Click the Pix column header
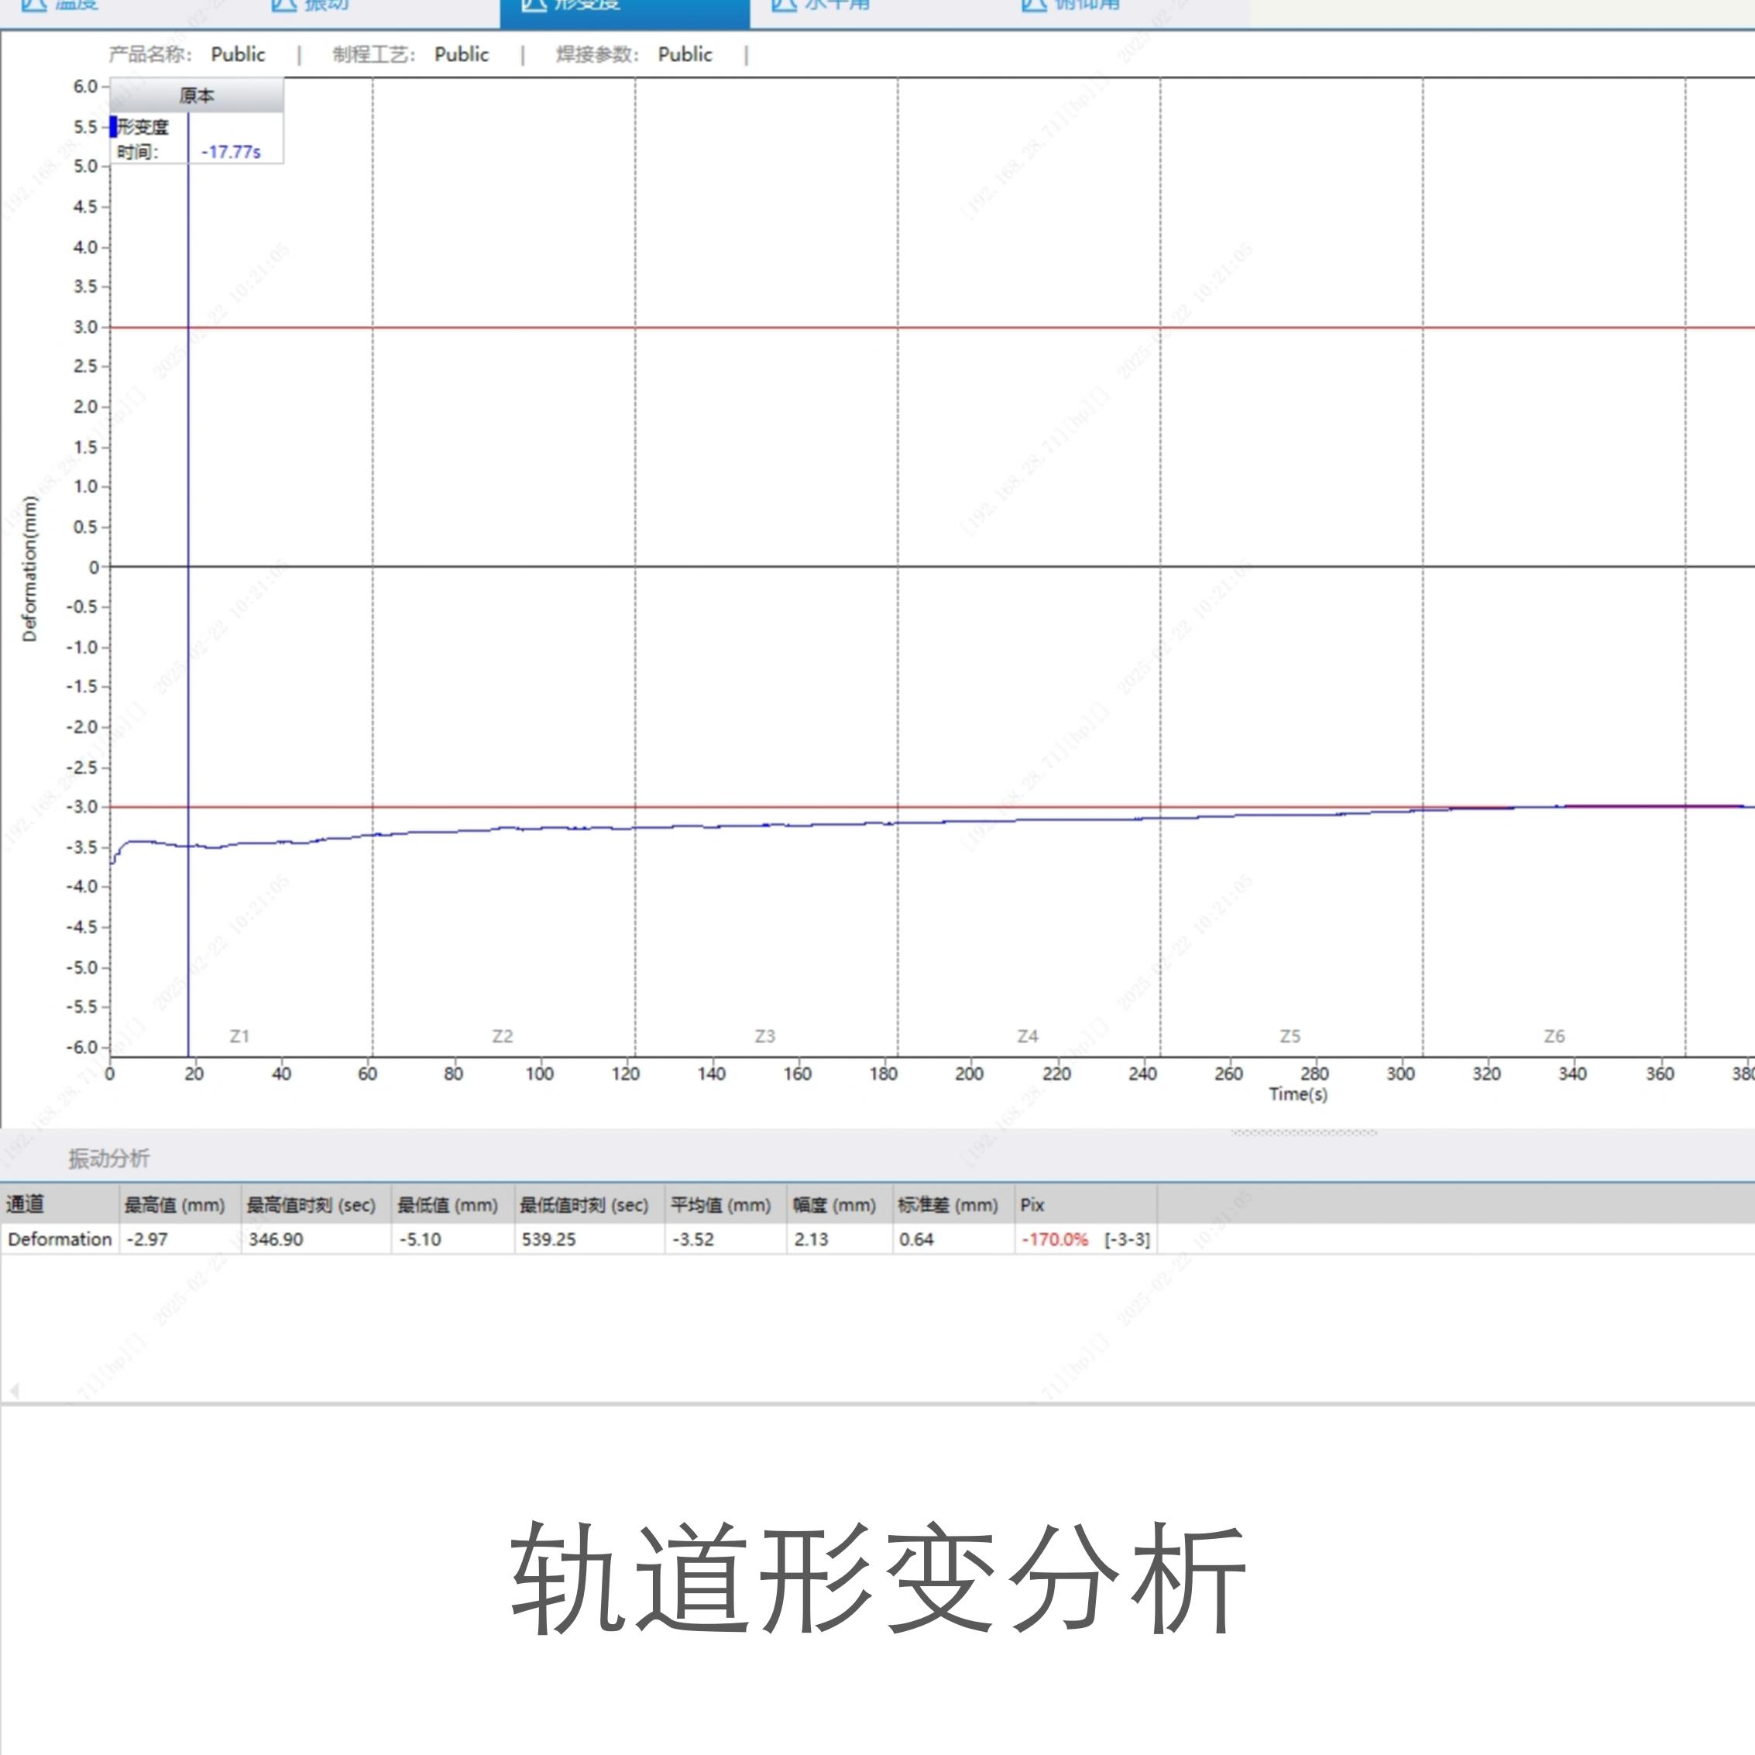 1032,1205
